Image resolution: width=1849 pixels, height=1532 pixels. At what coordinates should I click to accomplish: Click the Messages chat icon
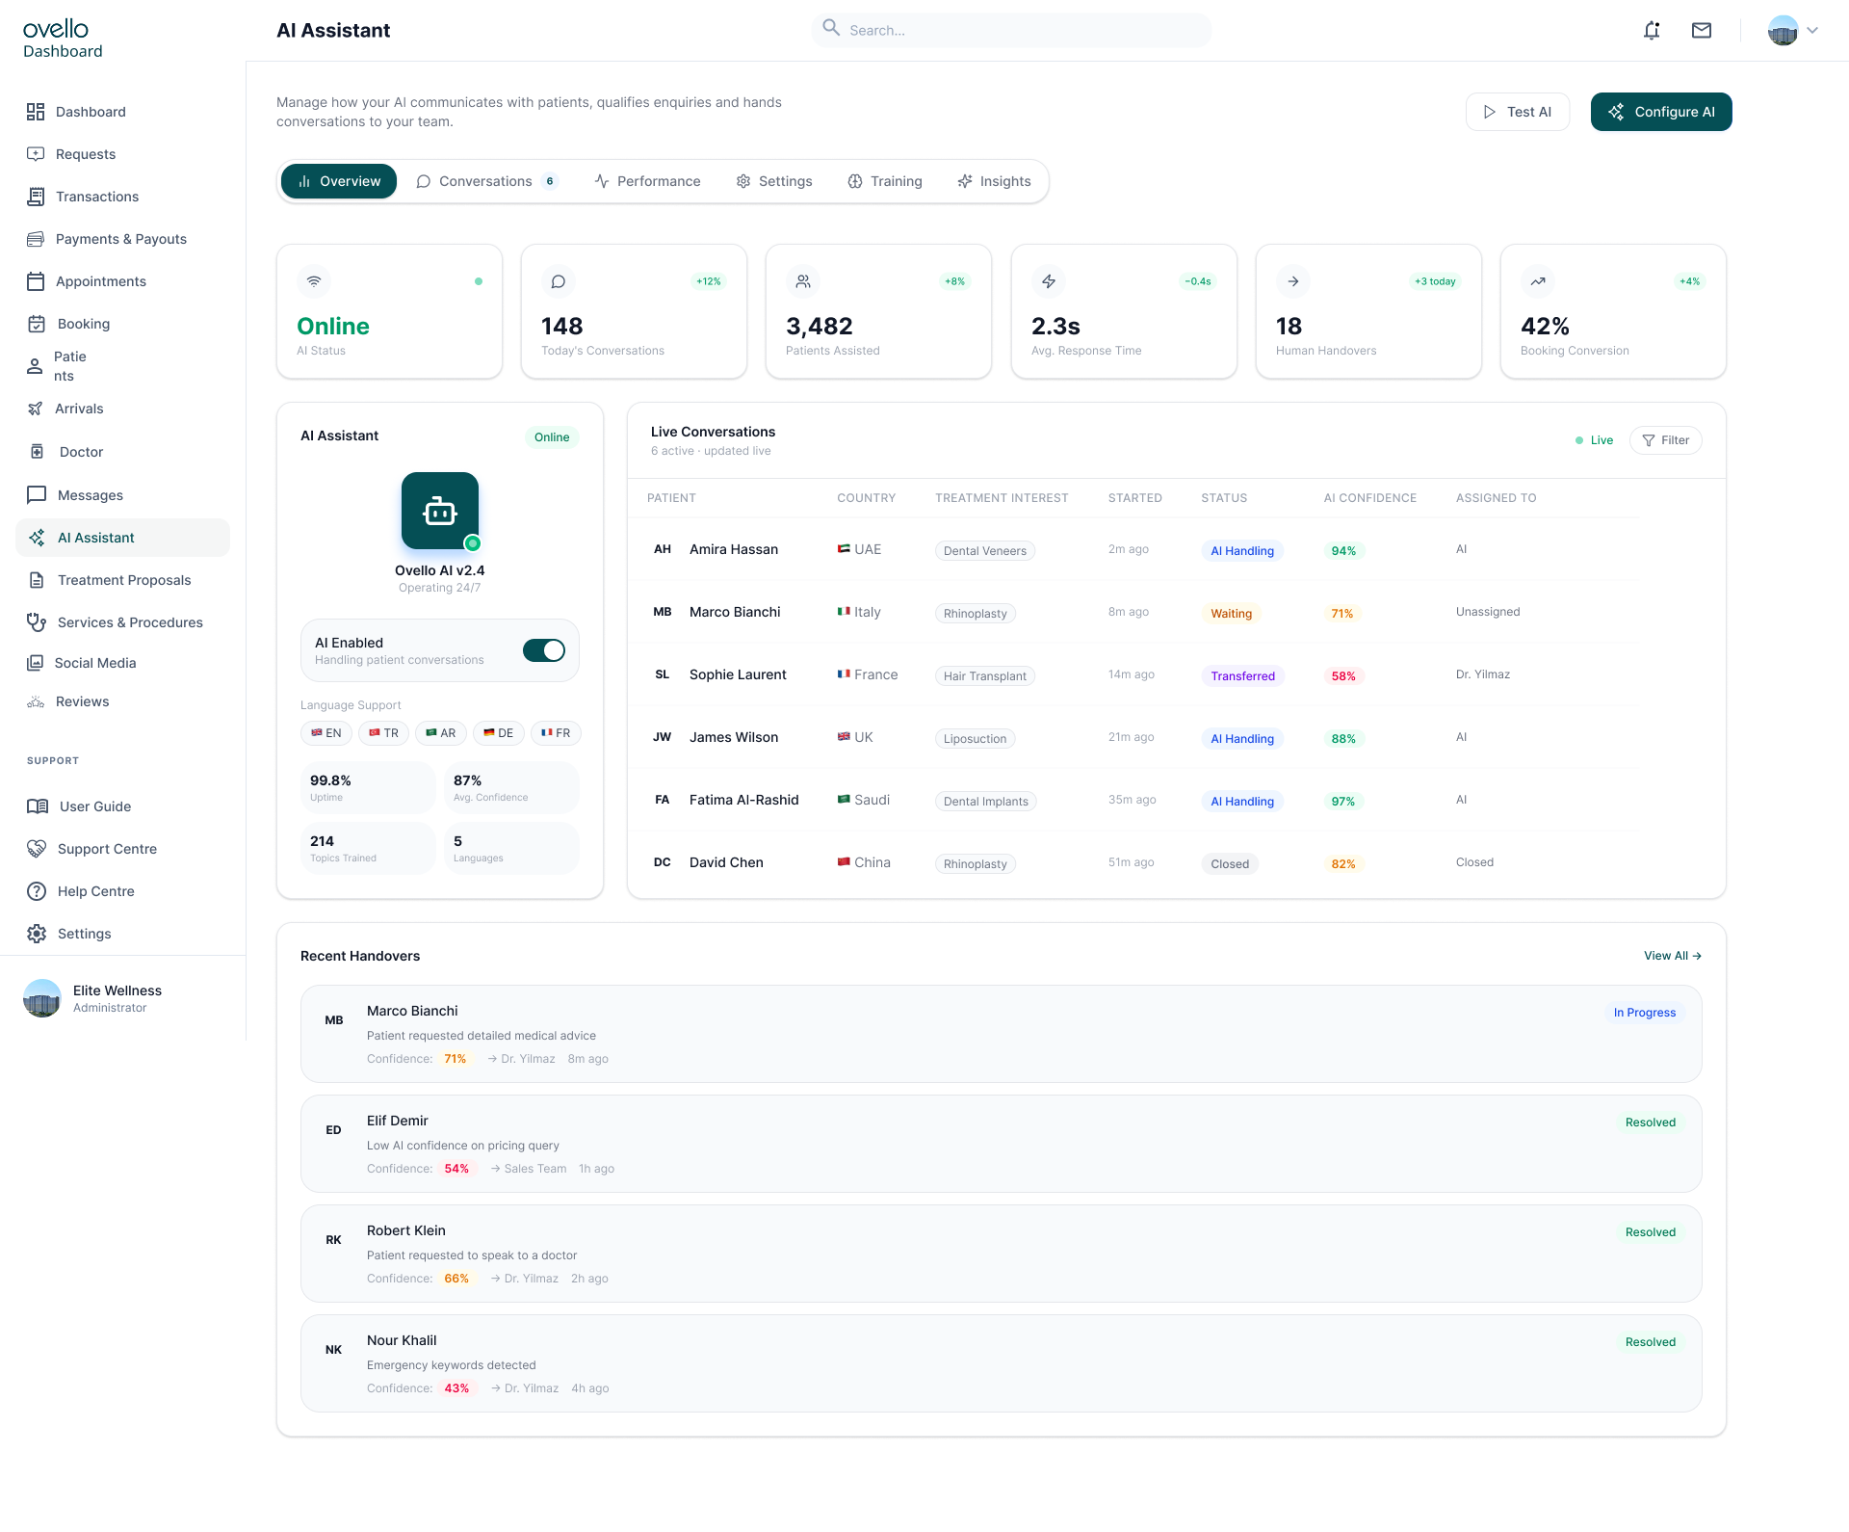(x=37, y=495)
